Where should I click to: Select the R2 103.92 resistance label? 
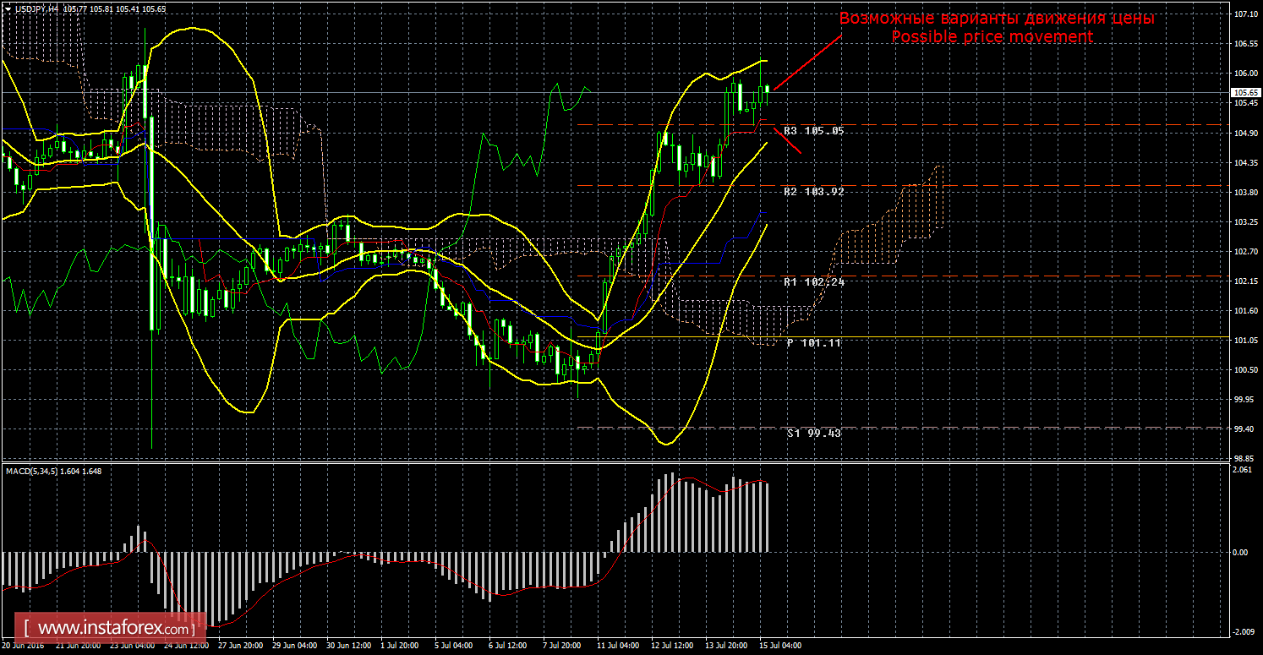(813, 192)
